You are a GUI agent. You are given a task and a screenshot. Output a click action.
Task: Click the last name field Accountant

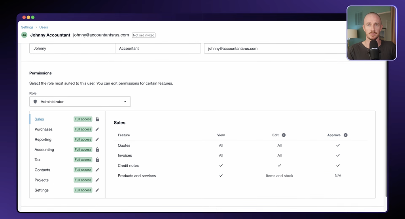coord(158,48)
